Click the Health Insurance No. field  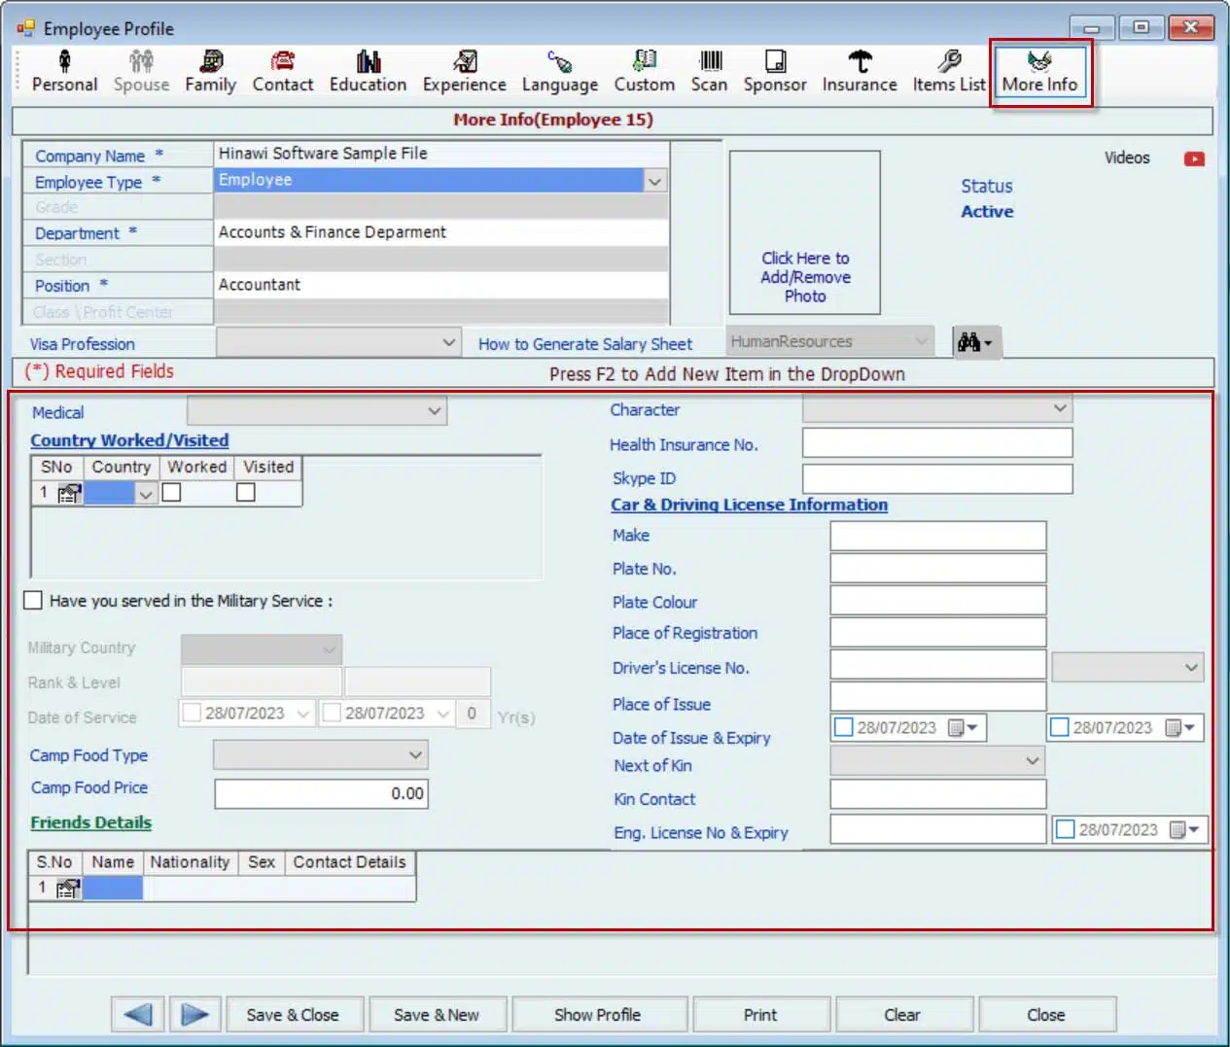tap(937, 442)
